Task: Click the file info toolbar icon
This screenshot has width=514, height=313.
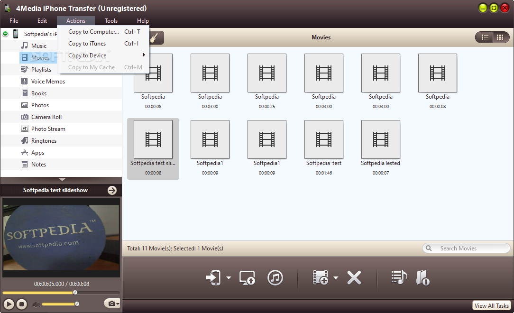Action: [x=422, y=277]
